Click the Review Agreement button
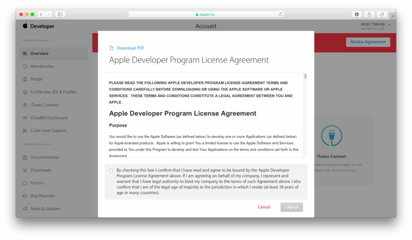Screen dimensions: 412x240 [368, 42]
